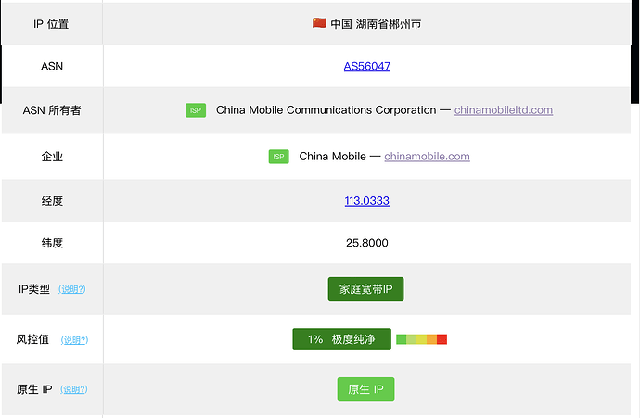Screen dimensions: 640x418
Task: Select the China Mobile company name
Action: pos(332,157)
